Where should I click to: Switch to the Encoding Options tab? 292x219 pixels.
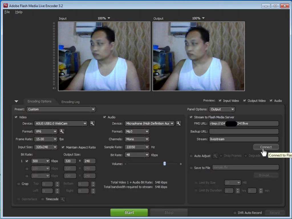click(39, 101)
